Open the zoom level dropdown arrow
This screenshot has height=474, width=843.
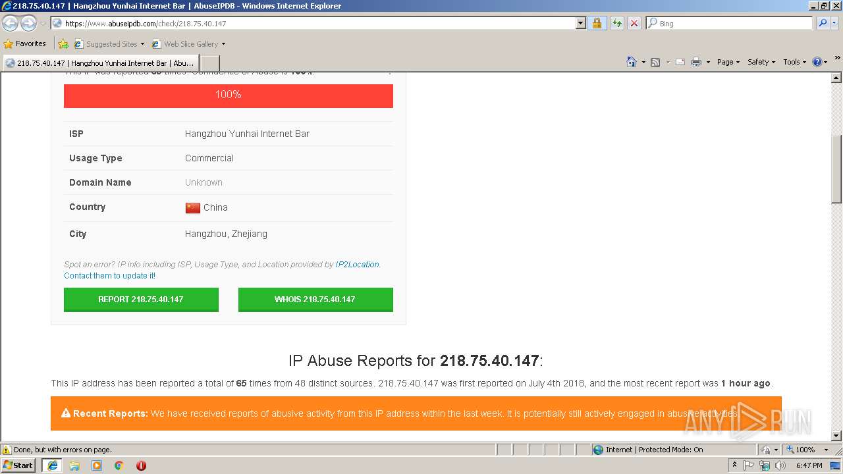[826, 450]
